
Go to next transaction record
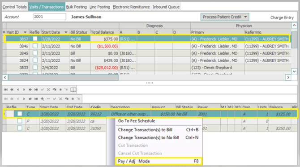[24, 99]
